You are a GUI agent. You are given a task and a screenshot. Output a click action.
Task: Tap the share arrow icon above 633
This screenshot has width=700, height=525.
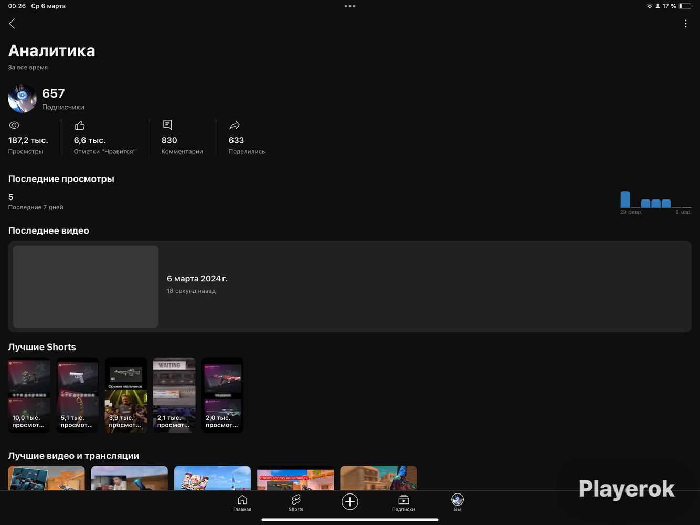coord(235,125)
